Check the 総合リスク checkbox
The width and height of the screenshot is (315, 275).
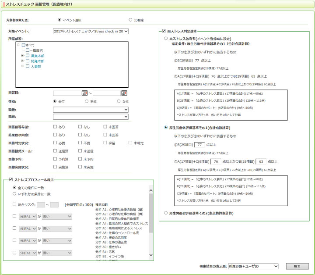[14, 204]
